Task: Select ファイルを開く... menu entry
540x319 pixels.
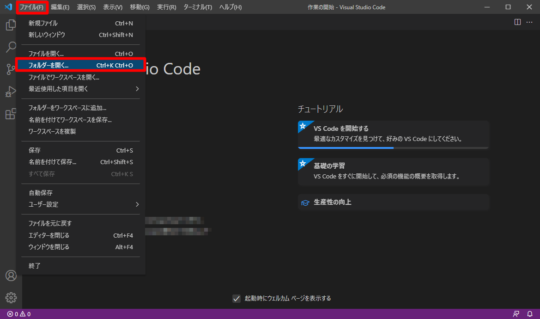Action: click(x=80, y=54)
